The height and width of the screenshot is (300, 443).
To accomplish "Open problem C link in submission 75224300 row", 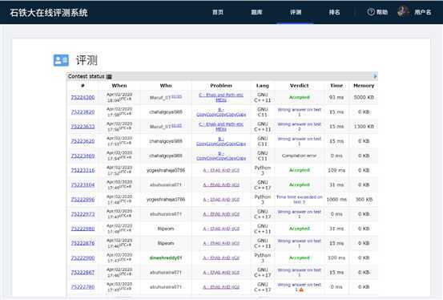I will [221, 97].
